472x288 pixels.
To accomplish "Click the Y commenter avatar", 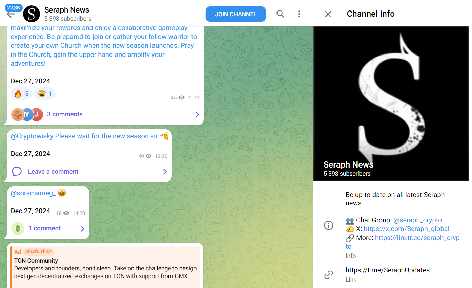I will pos(27,114).
